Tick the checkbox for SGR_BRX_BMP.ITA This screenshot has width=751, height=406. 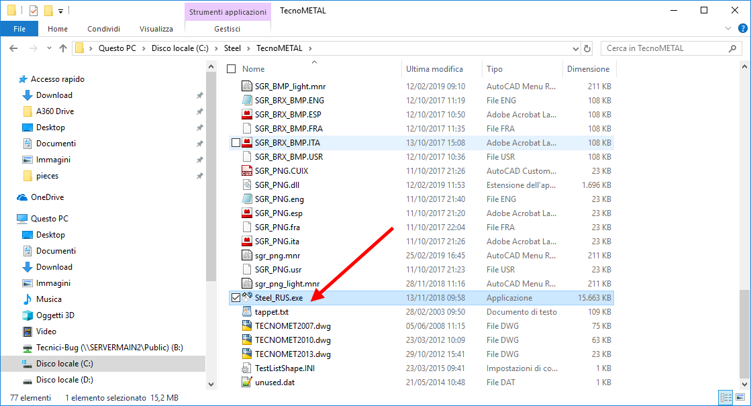pyautogui.click(x=236, y=143)
